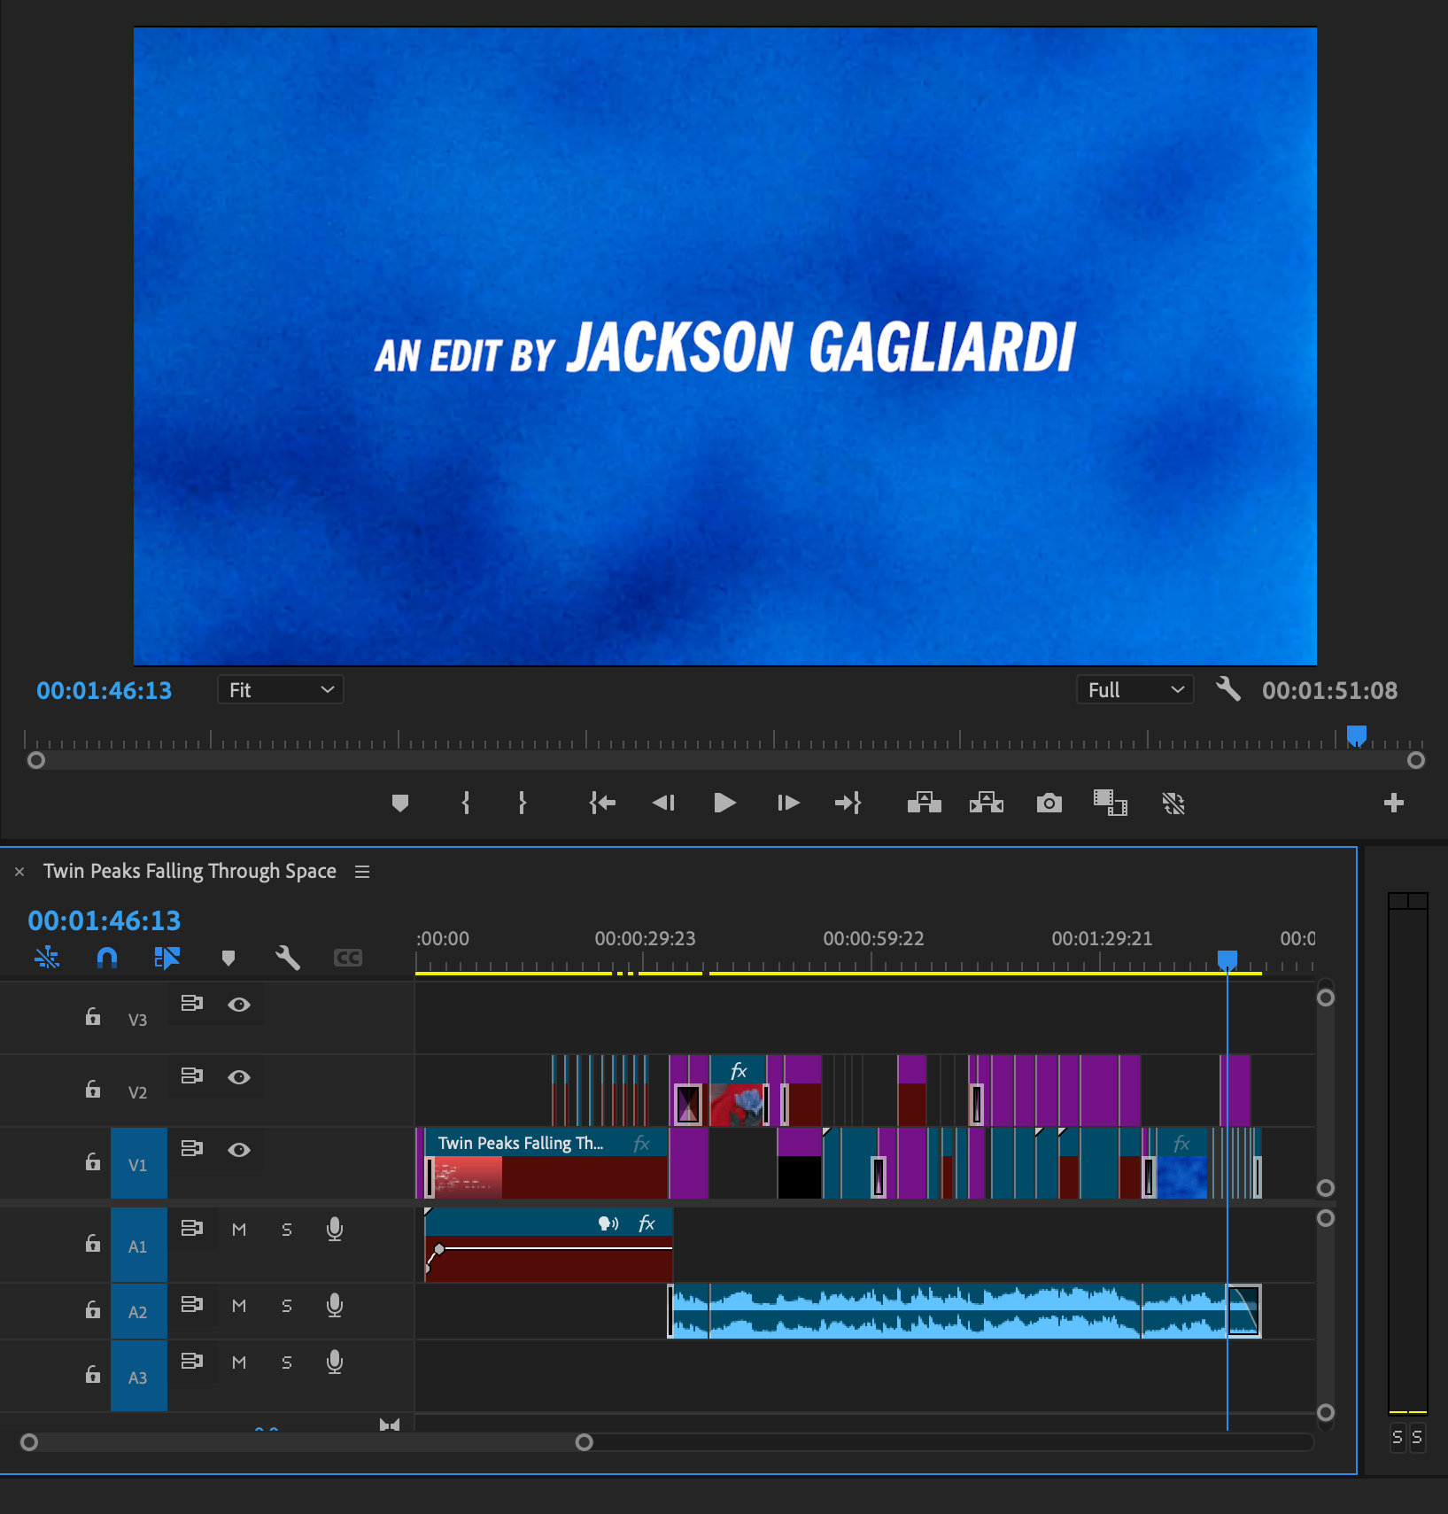Toggle V1 track targeting button
Screen dimensions: 1448x1514
(138, 1163)
